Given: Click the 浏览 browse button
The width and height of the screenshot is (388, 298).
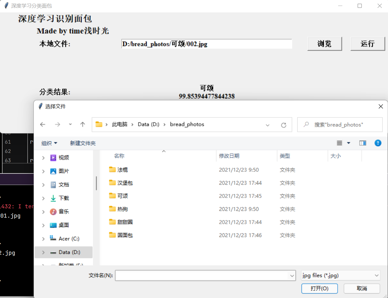Looking at the screenshot, I should tap(325, 44).
